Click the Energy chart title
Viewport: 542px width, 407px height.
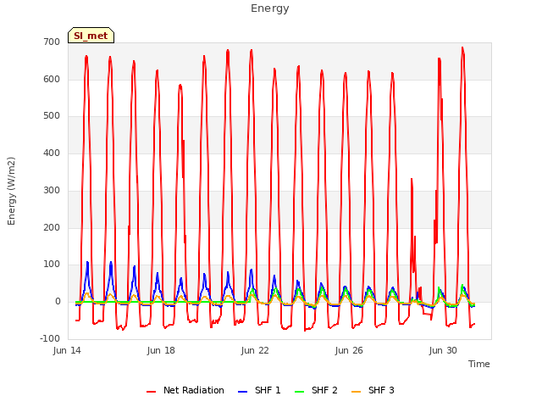click(x=270, y=8)
